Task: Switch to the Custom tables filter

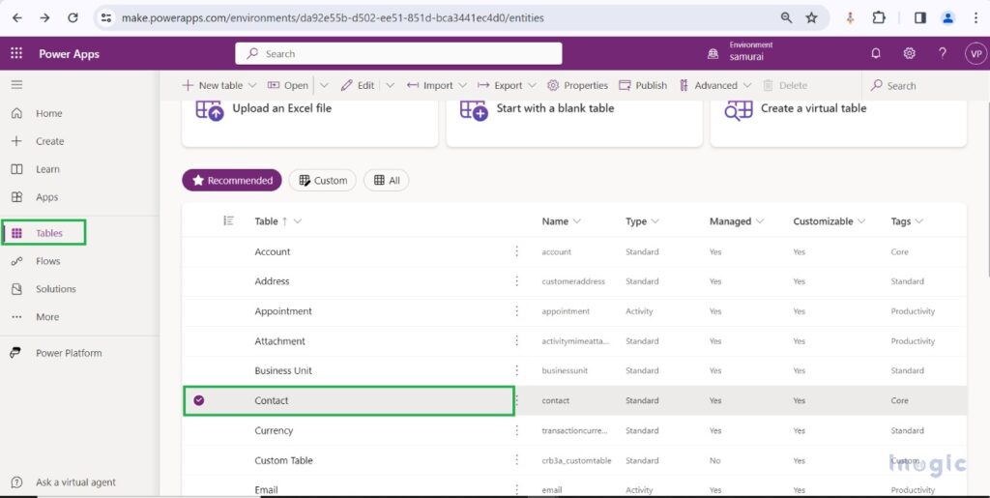Action: [322, 180]
